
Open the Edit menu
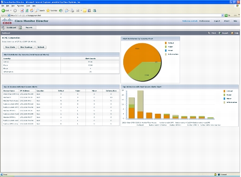[8, 6]
